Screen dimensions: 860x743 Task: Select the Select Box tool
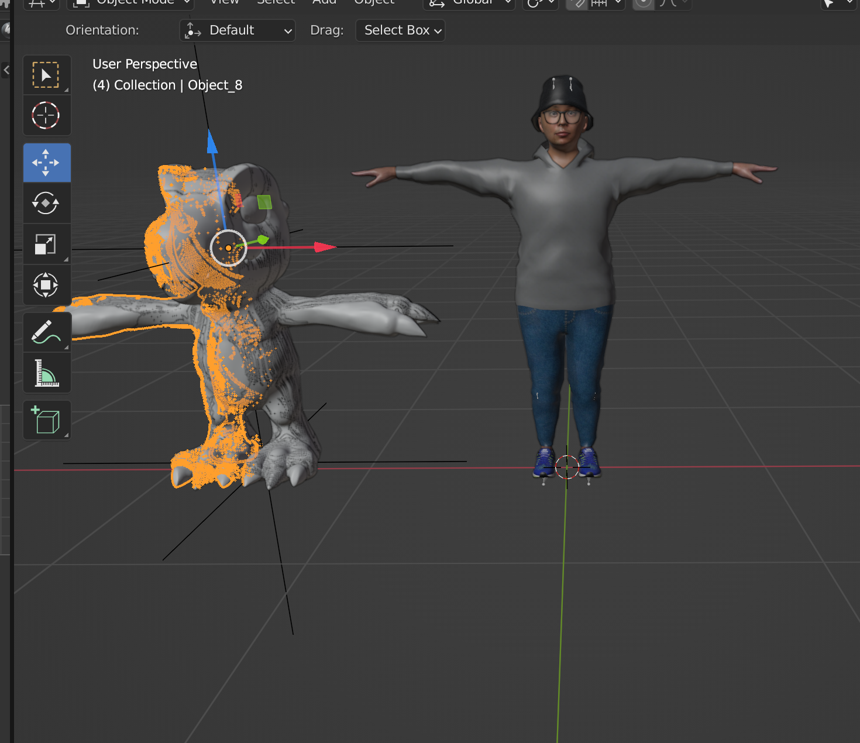pos(46,75)
